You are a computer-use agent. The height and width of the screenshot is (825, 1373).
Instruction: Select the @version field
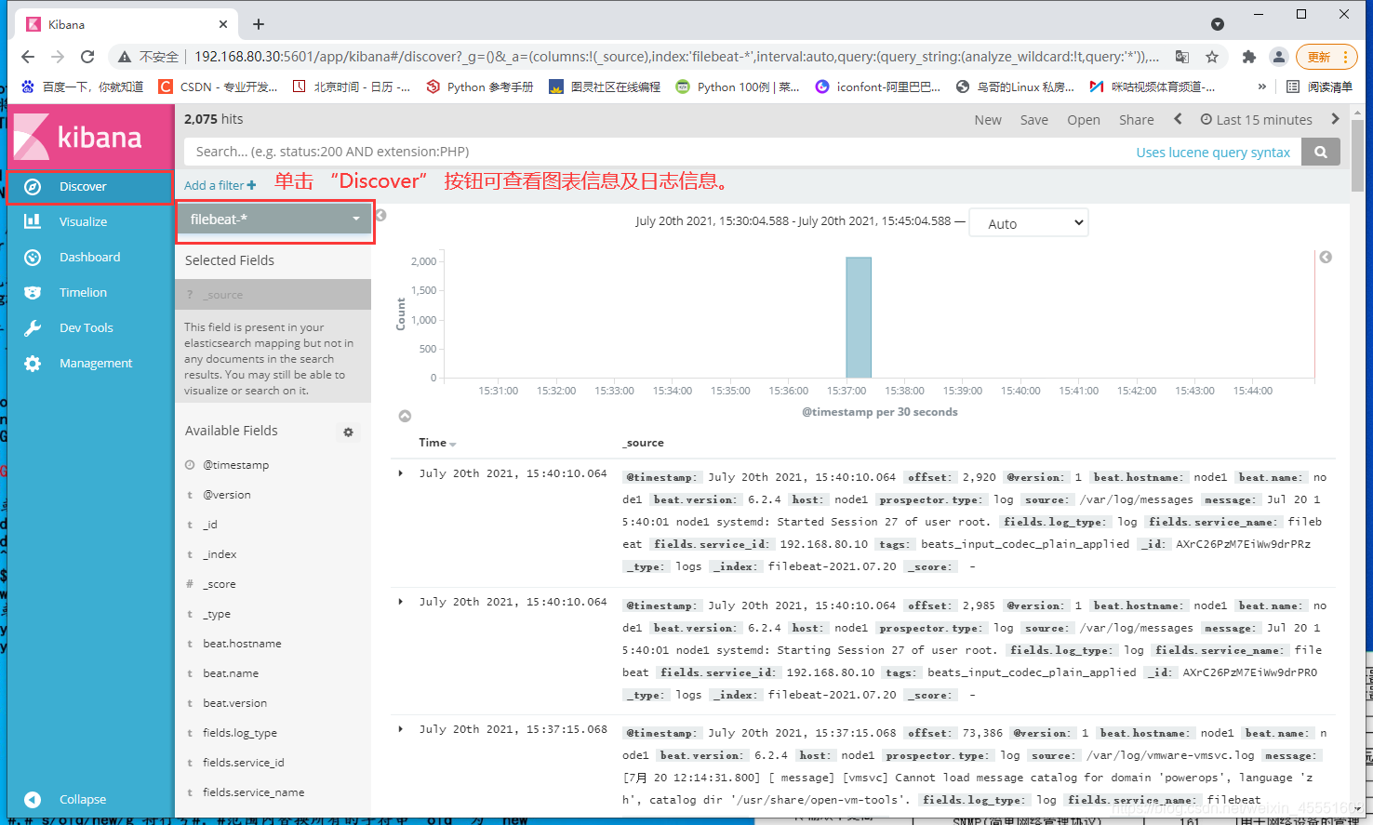click(227, 495)
